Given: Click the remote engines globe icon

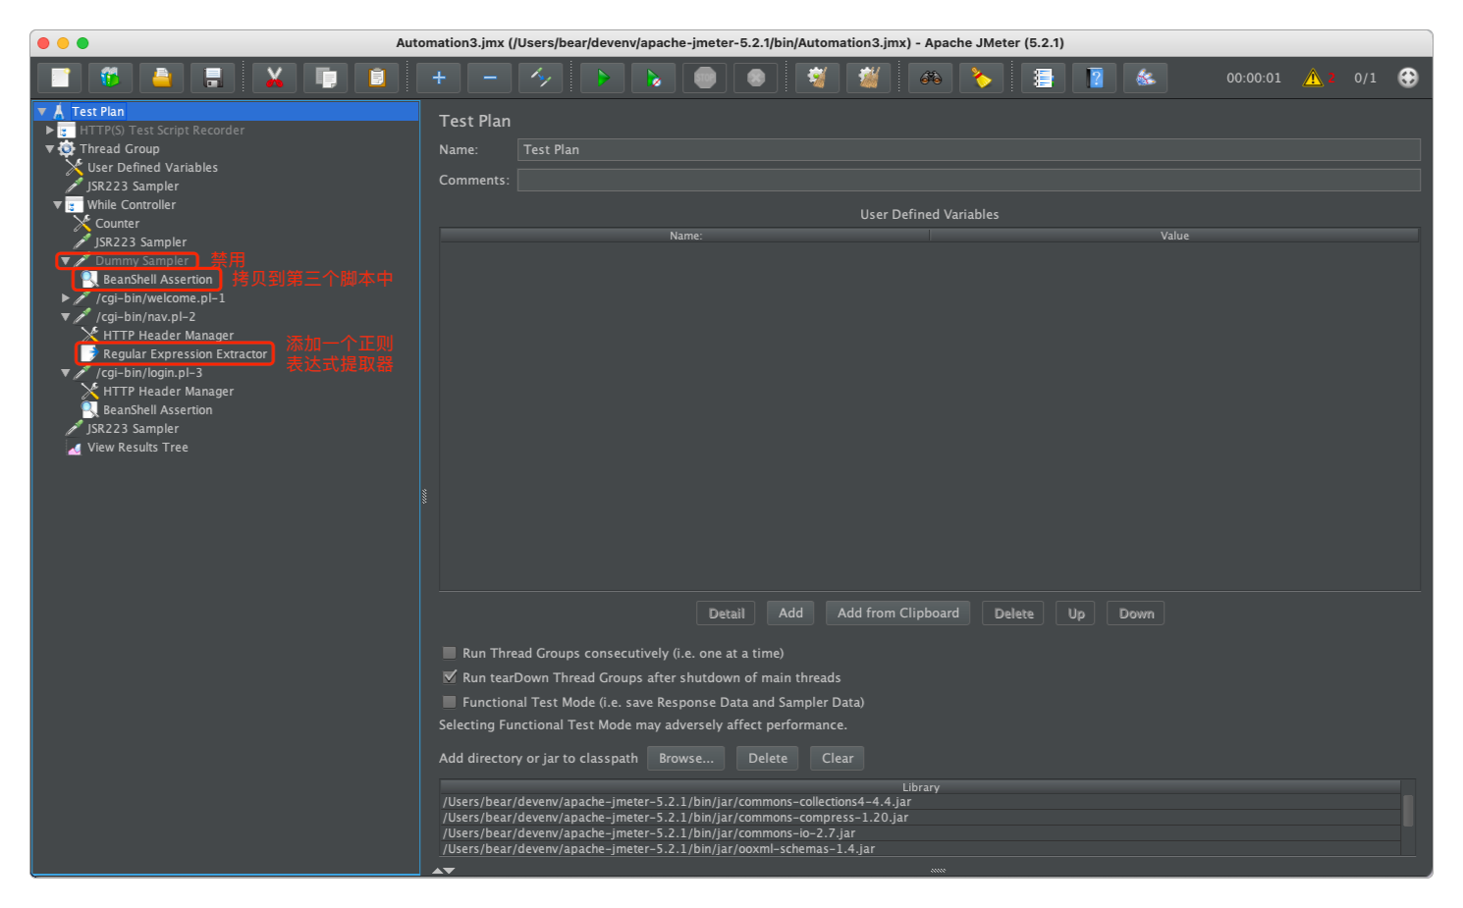Looking at the screenshot, I should click(x=1407, y=78).
